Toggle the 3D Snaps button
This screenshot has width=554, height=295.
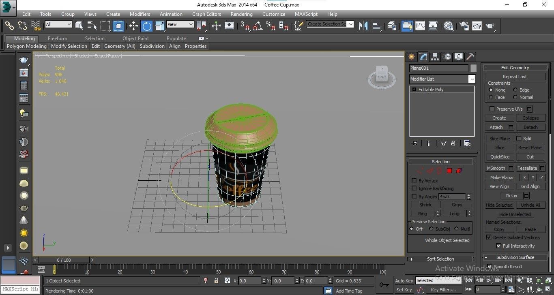tap(245, 26)
